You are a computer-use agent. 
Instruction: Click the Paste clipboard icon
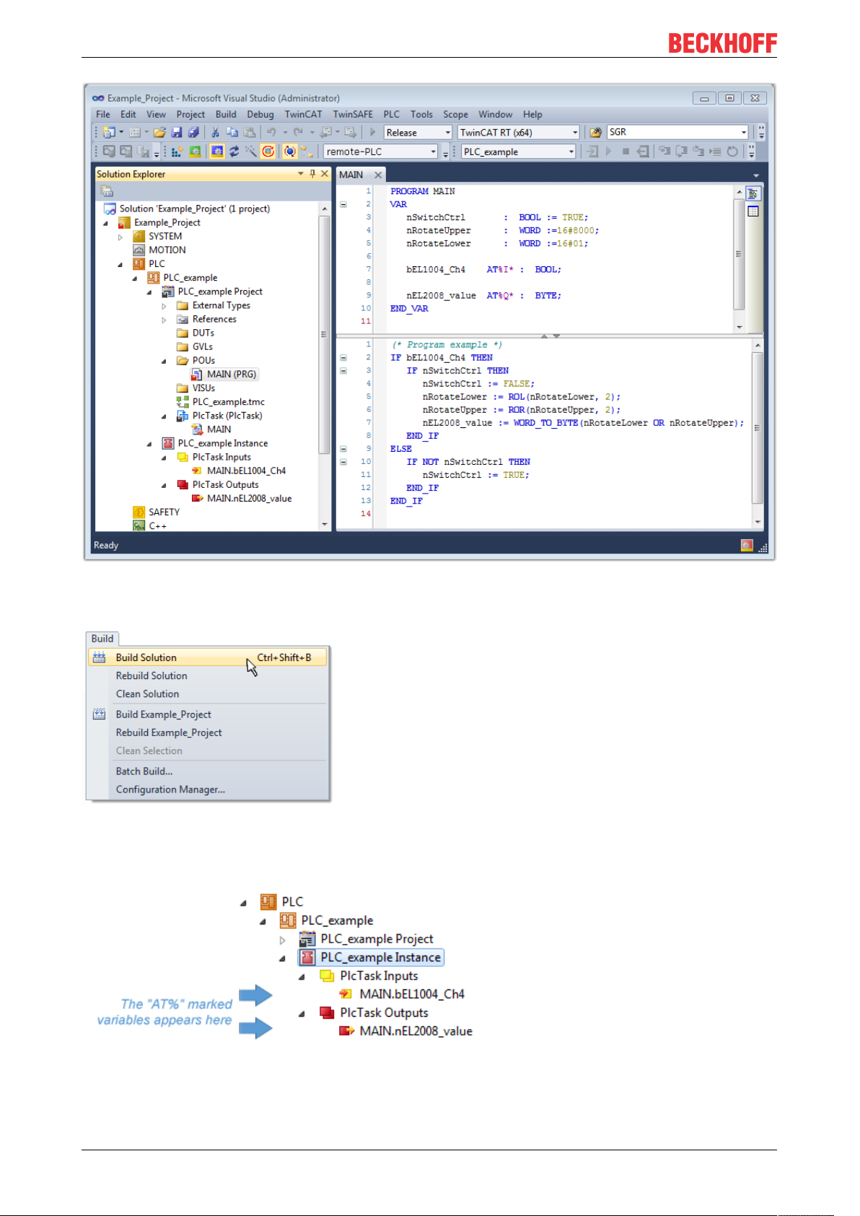(250, 133)
